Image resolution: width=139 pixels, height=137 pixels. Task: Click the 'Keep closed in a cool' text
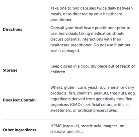(93, 69)
